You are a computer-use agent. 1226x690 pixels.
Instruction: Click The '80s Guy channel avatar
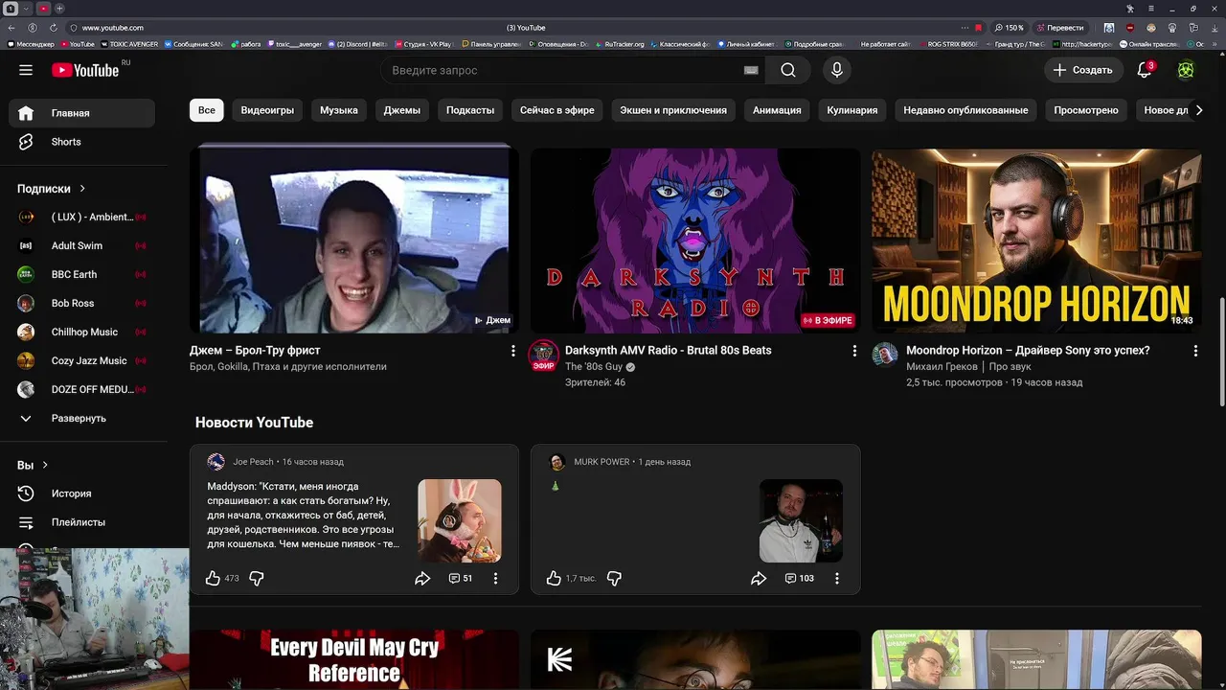tap(544, 355)
